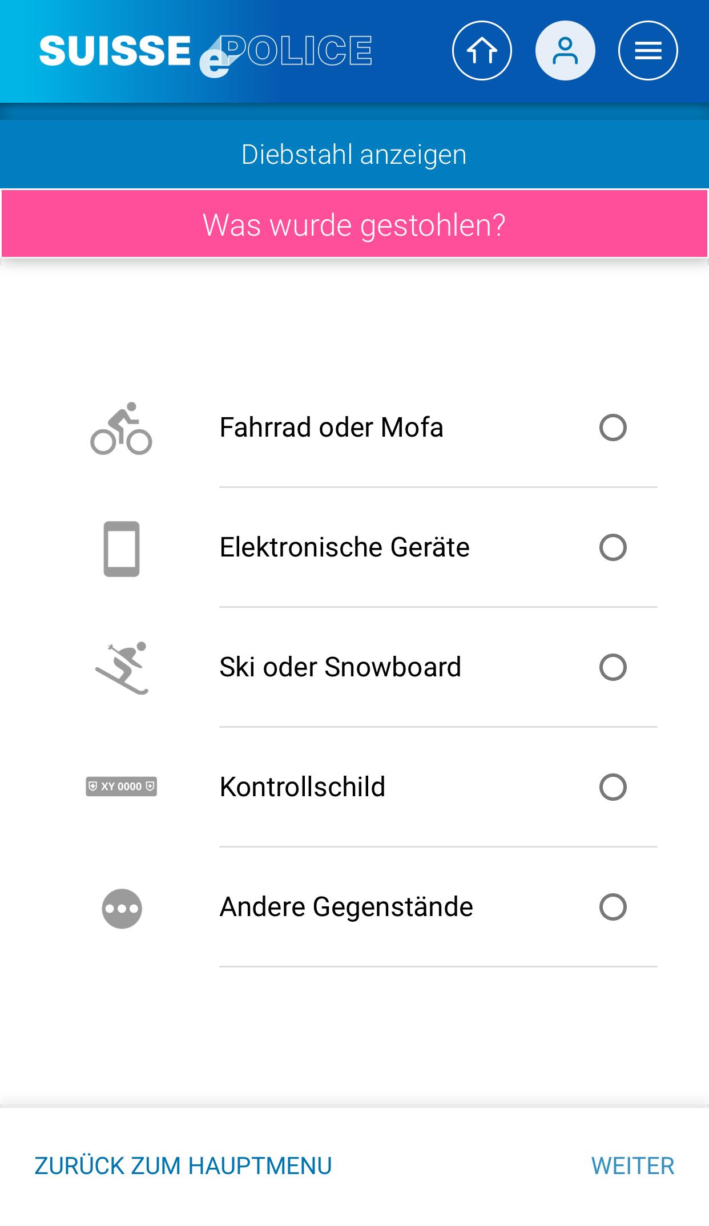Select the Fahrrad oder Mofa radio button
The image size is (709, 1226).
[613, 428]
